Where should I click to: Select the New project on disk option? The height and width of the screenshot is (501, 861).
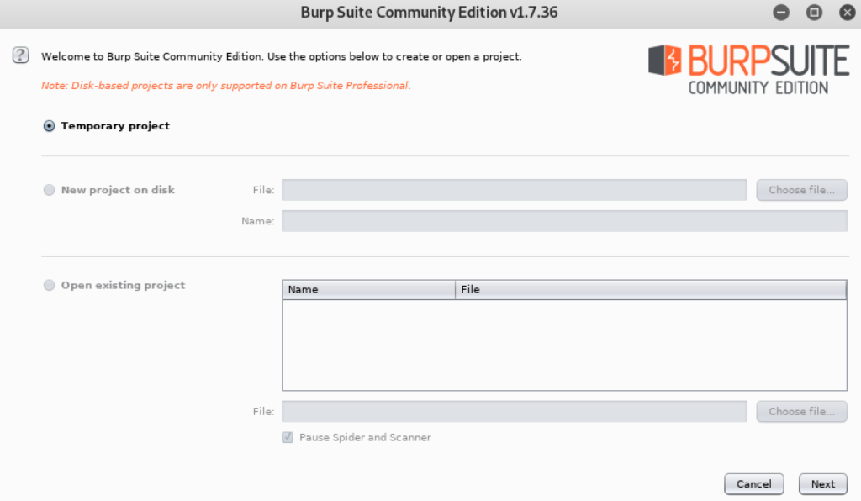tap(49, 190)
